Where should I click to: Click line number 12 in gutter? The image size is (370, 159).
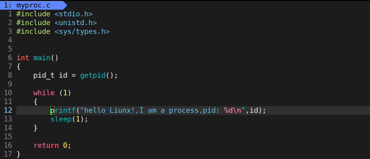point(8,110)
